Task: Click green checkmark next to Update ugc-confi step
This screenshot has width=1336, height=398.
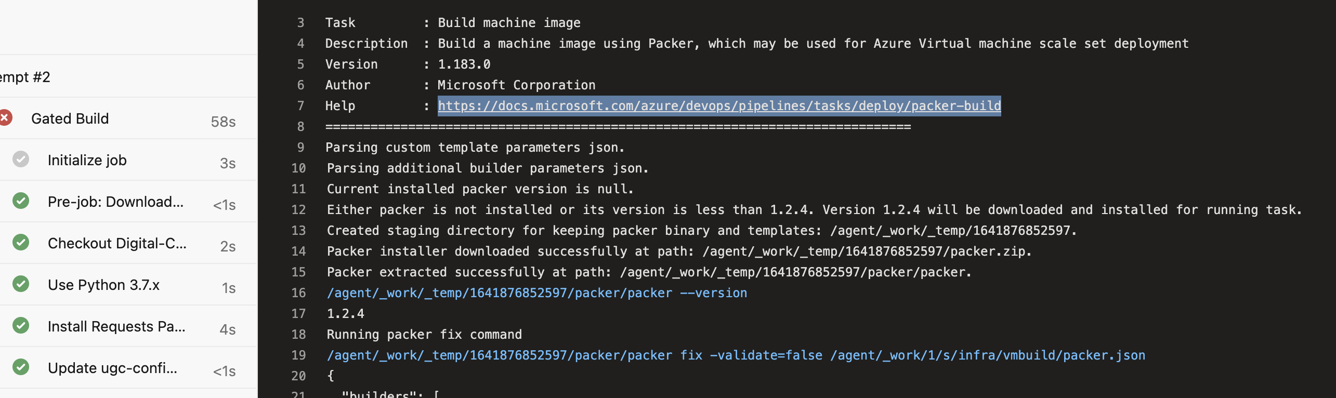Action: (x=21, y=368)
